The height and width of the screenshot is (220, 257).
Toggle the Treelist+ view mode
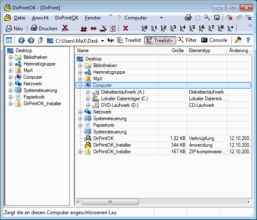tap(160, 40)
